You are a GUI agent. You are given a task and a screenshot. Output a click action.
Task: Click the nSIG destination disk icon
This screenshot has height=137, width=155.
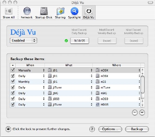pyautogui.click(x=97, y=93)
